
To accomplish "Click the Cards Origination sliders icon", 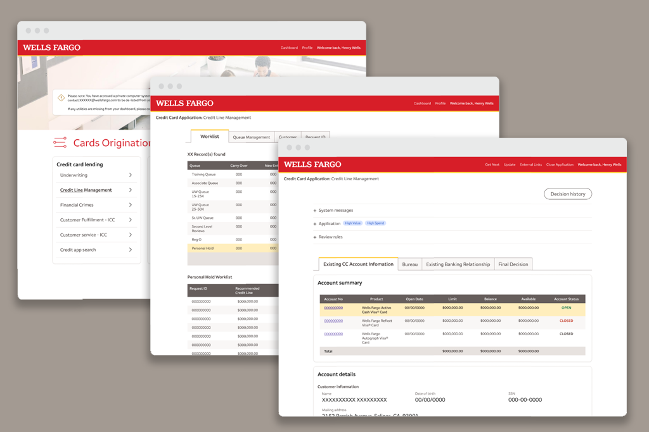I will [x=60, y=142].
